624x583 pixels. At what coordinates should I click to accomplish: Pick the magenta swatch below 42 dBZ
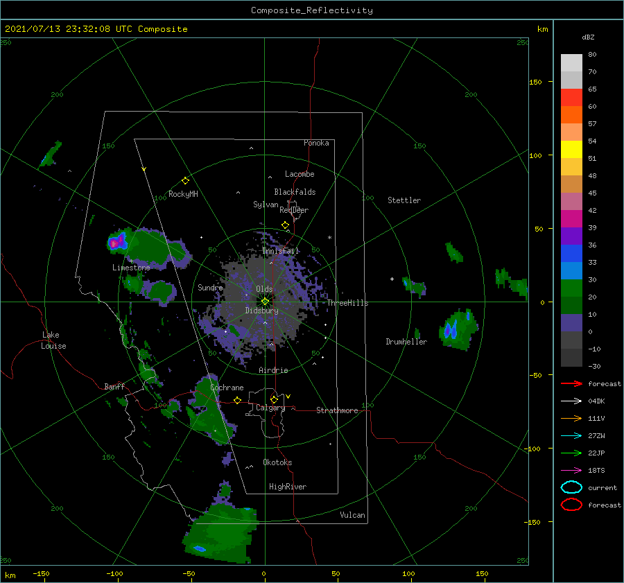tap(571, 218)
